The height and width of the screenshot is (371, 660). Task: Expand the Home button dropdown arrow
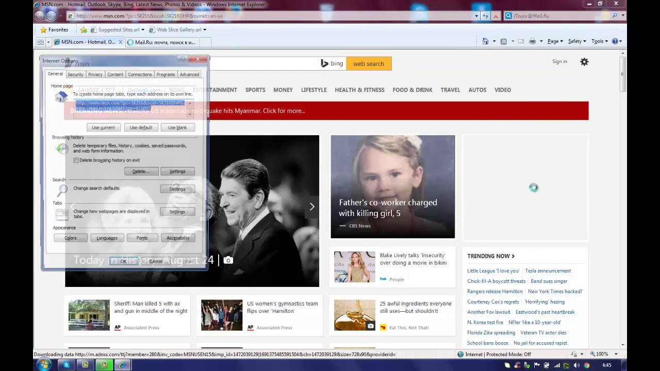pos(494,41)
